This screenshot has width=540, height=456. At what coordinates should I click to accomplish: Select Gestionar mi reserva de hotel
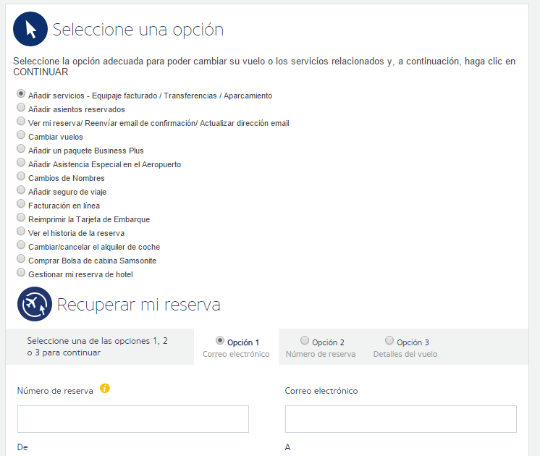[x=21, y=272]
